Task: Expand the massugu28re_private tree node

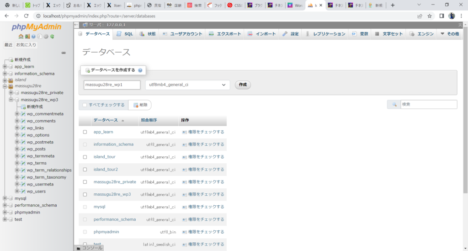Action: [11, 92]
